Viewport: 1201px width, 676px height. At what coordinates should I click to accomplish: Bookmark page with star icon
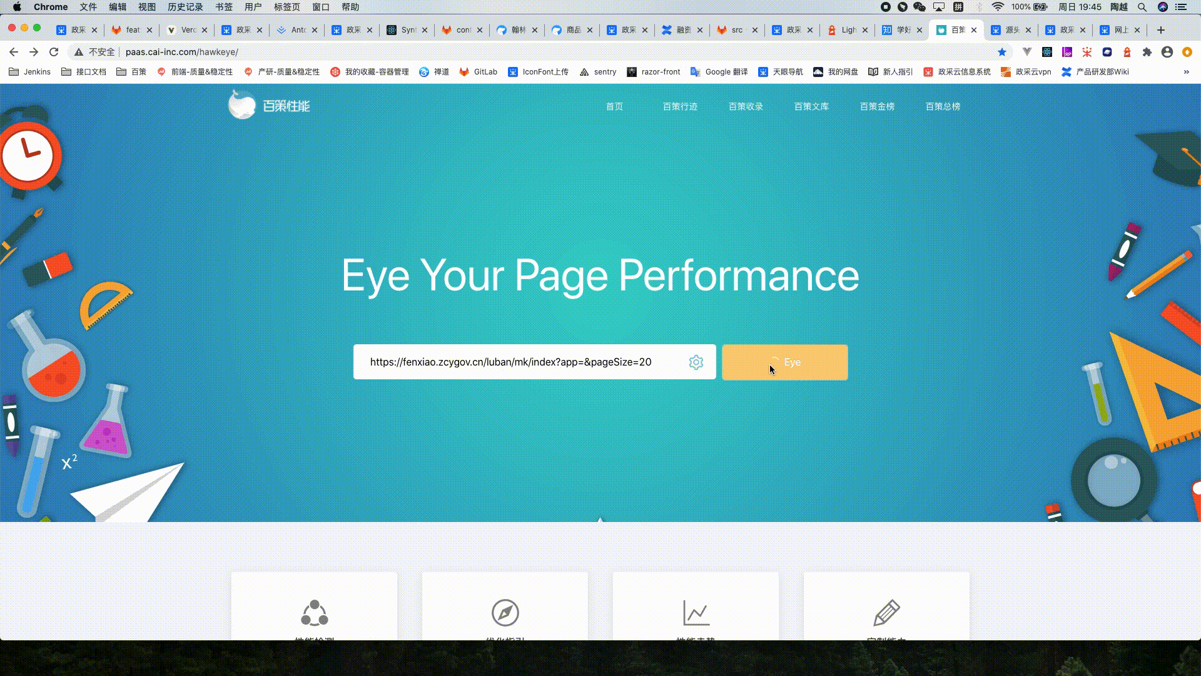click(1002, 52)
